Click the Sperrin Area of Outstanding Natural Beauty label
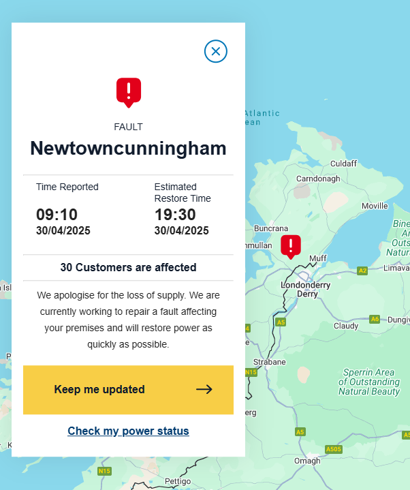The height and width of the screenshot is (490, 410). 368,382
